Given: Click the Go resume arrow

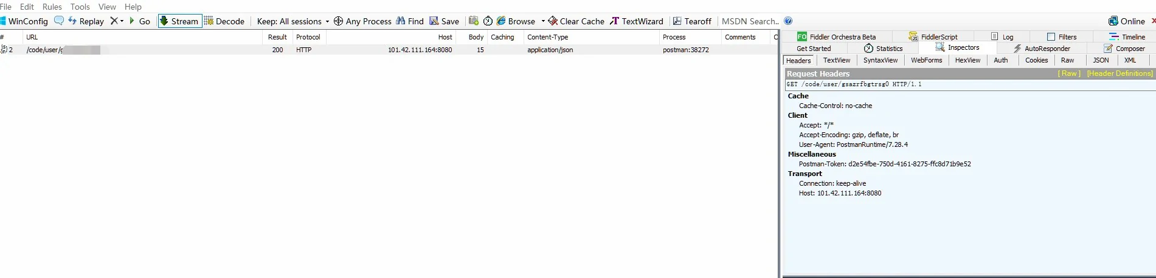Looking at the screenshot, I should click(139, 21).
